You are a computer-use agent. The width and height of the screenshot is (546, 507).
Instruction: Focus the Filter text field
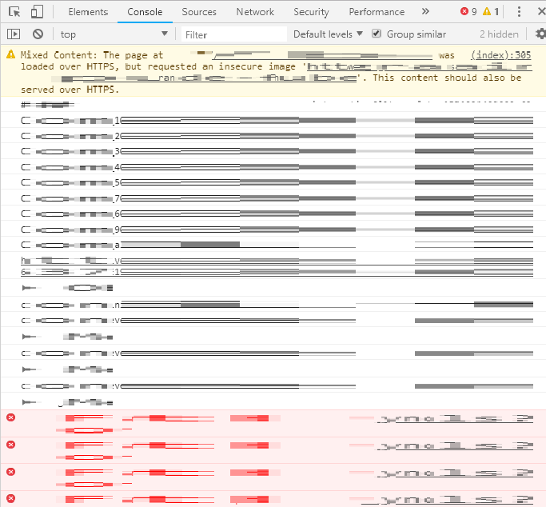click(x=233, y=34)
